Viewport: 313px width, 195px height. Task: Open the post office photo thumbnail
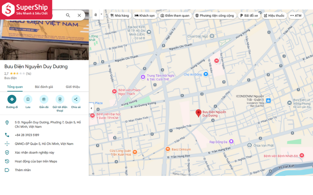tap(44, 40)
